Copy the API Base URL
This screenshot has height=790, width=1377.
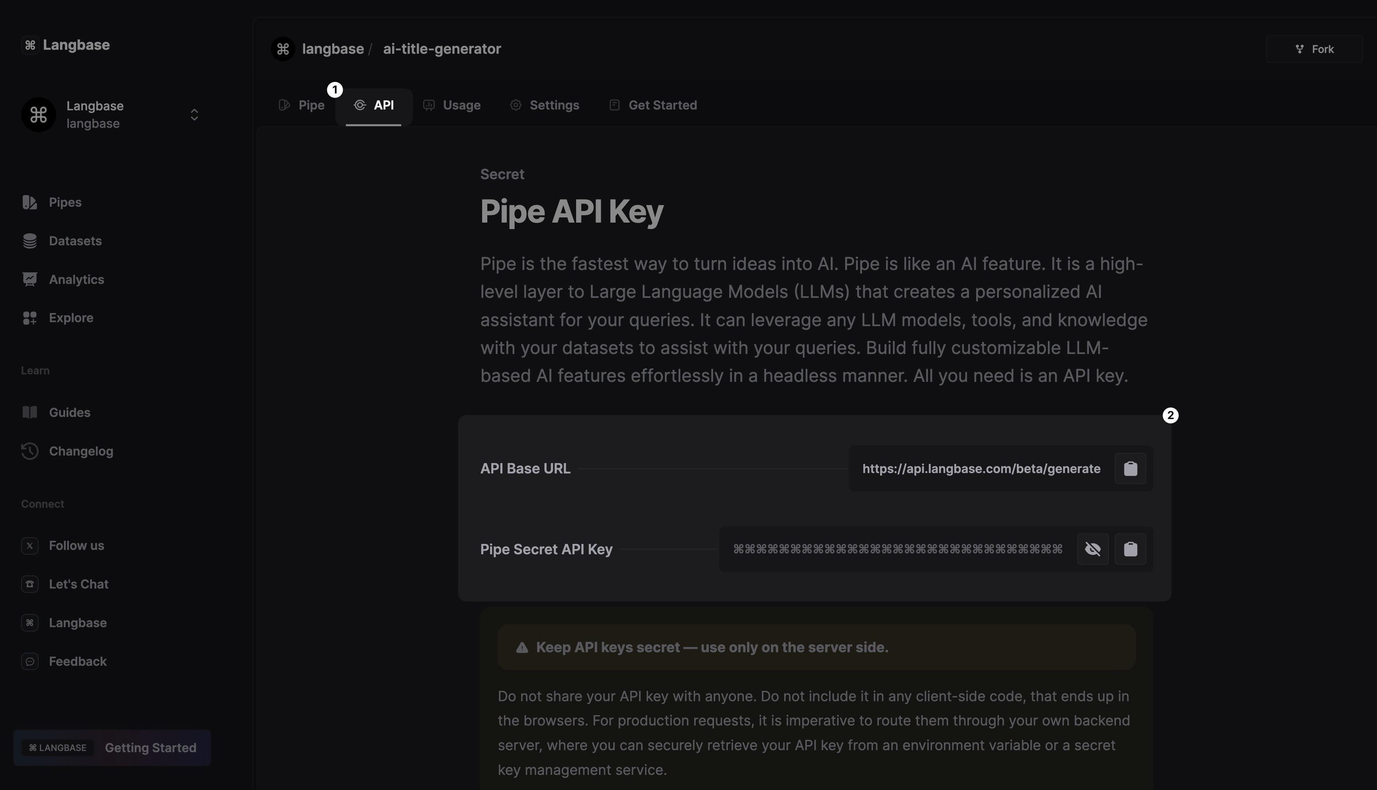[x=1130, y=469]
